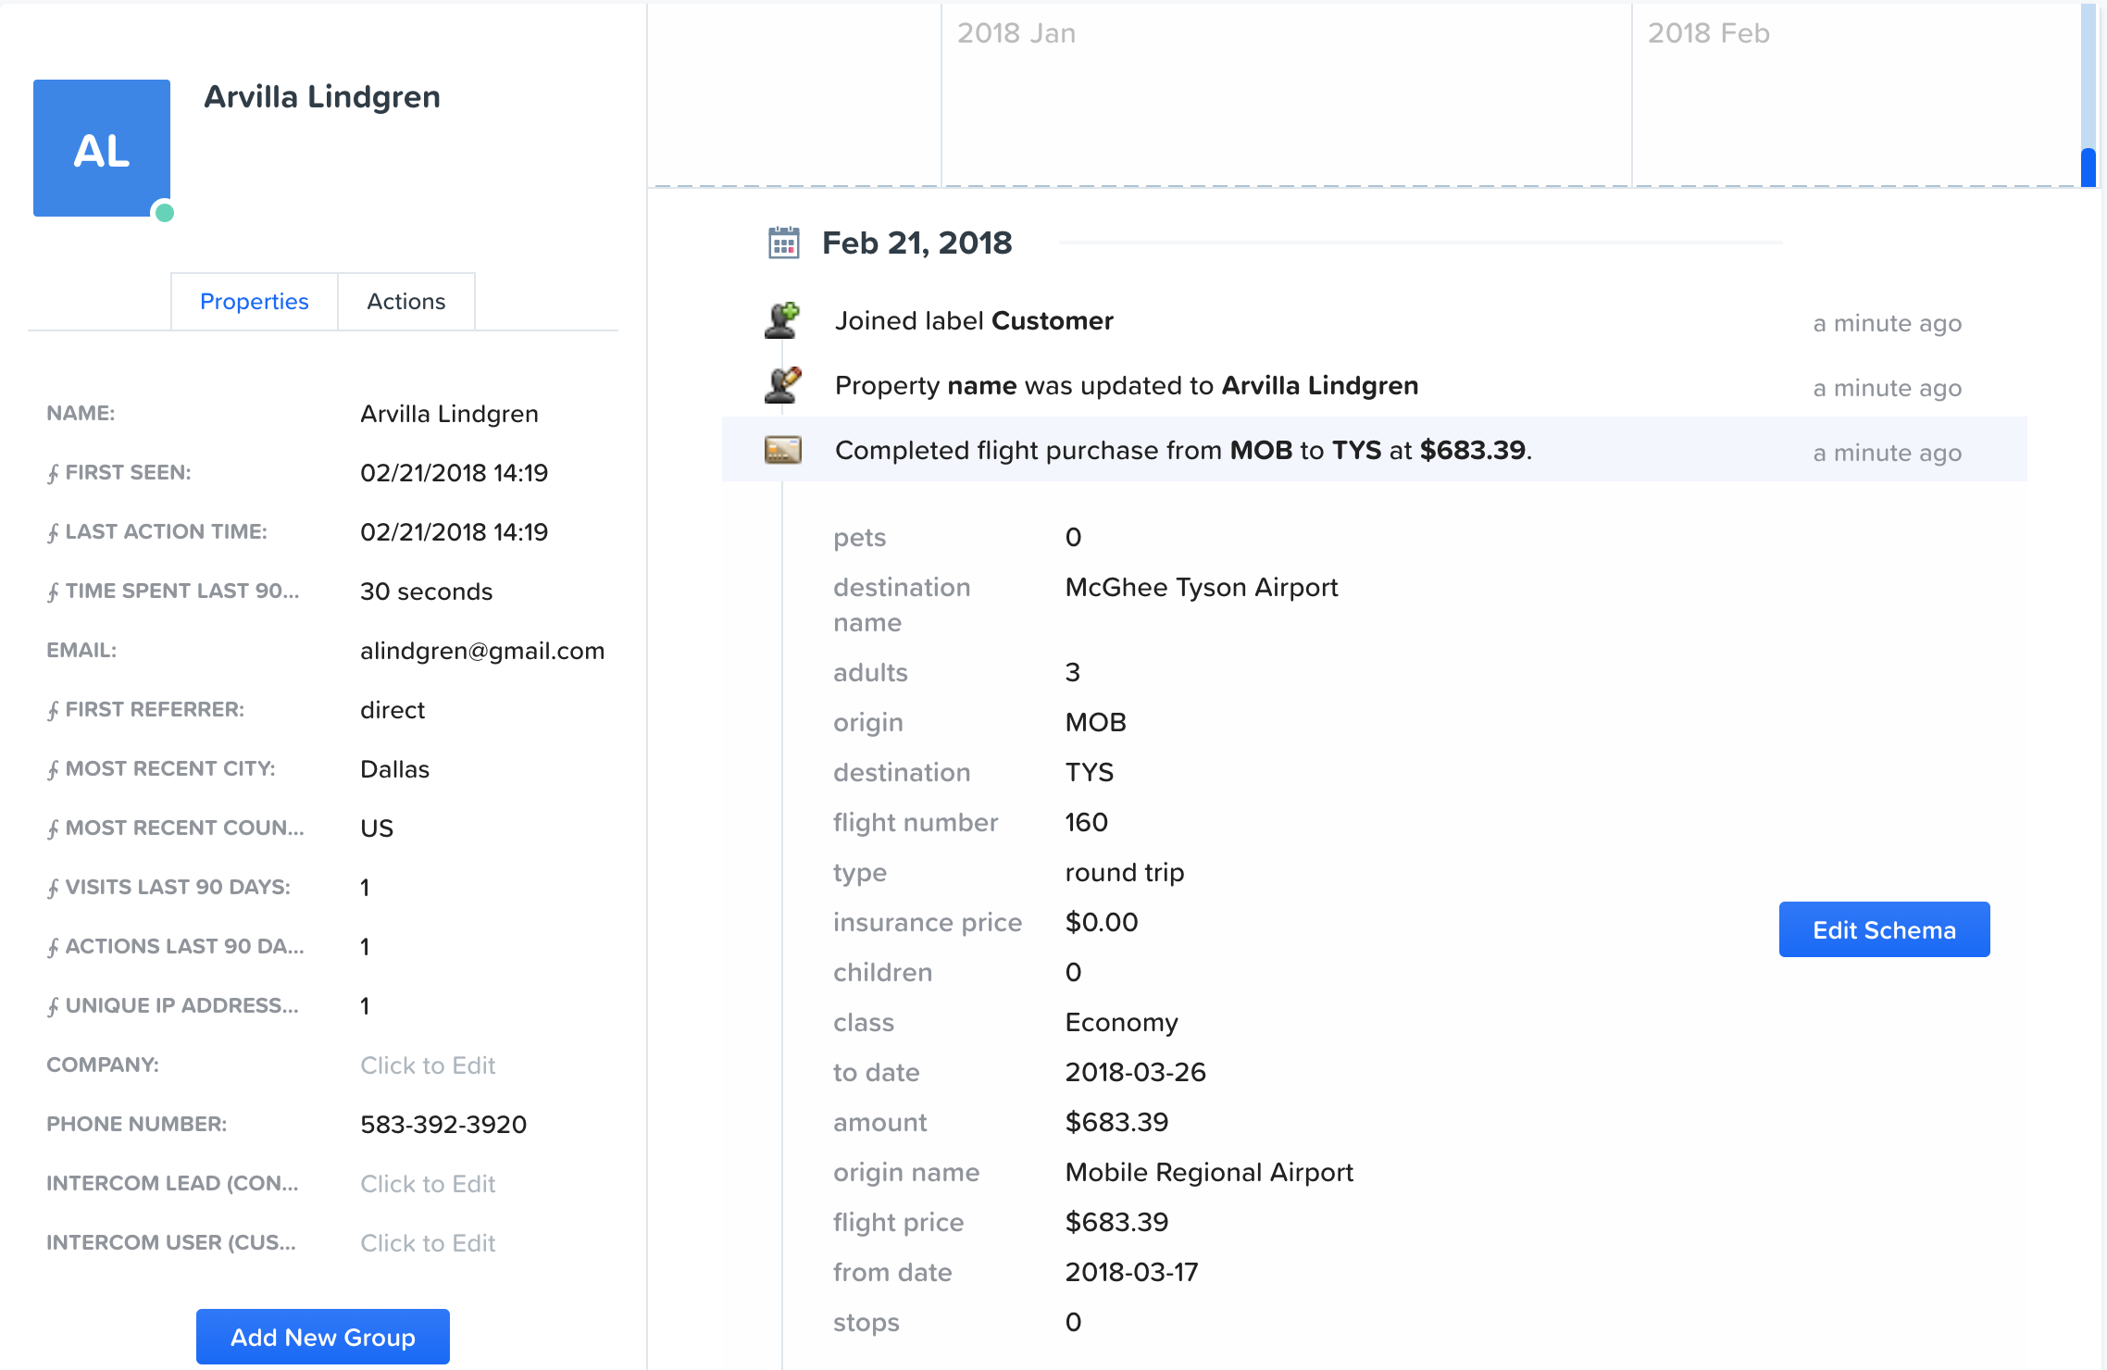
Task: Click the computed-property icon beside MOST RECENT CITY
Action: coord(53,770)
